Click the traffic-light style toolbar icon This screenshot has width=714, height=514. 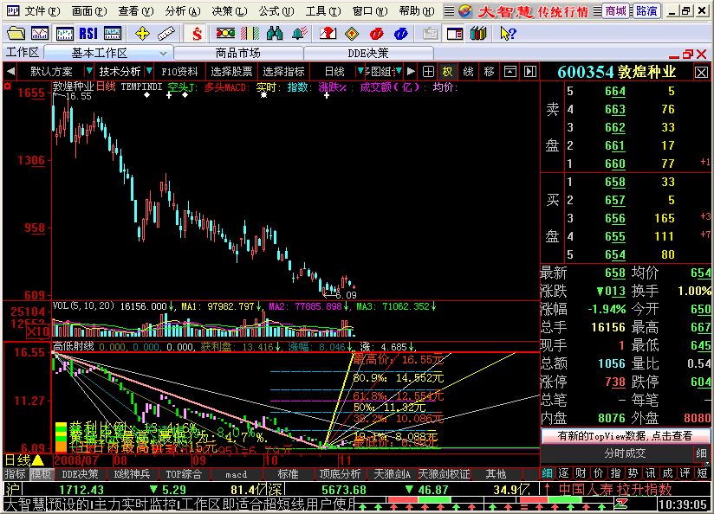tap(225, 33)
